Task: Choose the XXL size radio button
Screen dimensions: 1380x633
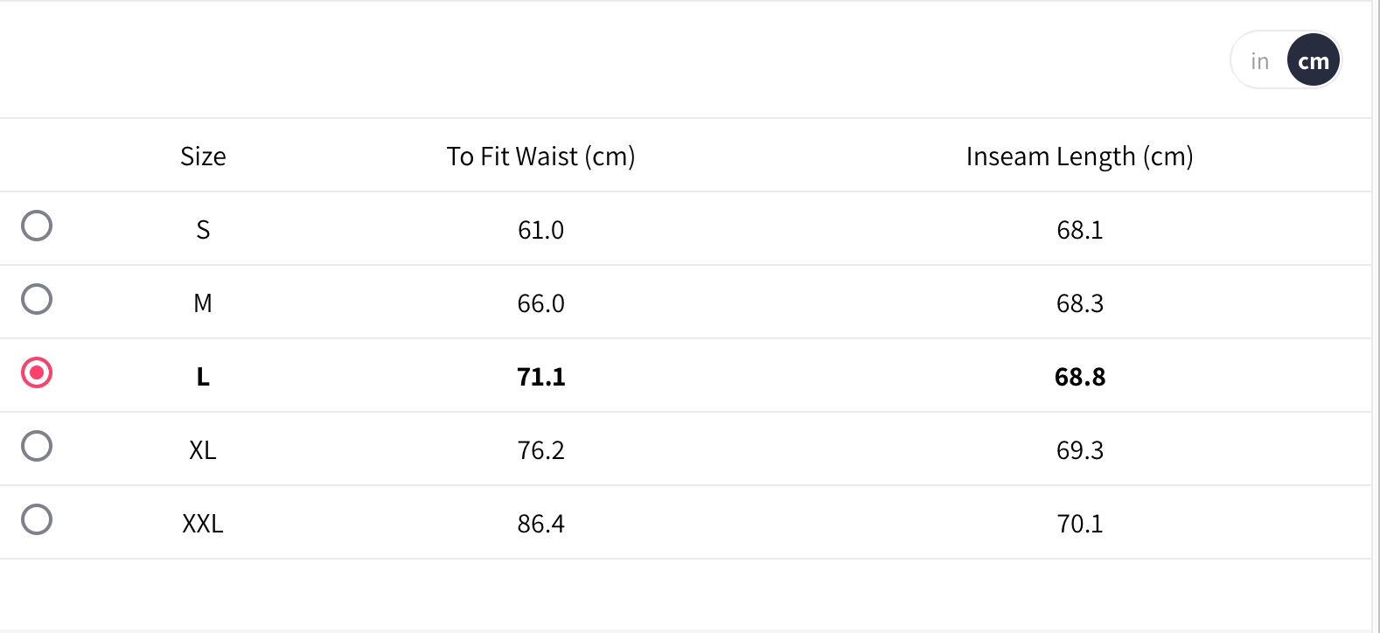Action: point(37,519)
